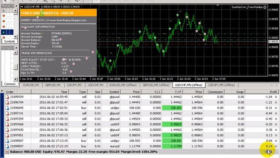This screenshot has width=280, height=158.
Task: Close order 21896704 with its X button
Action: pyautogui.click(x=276, y=102)
